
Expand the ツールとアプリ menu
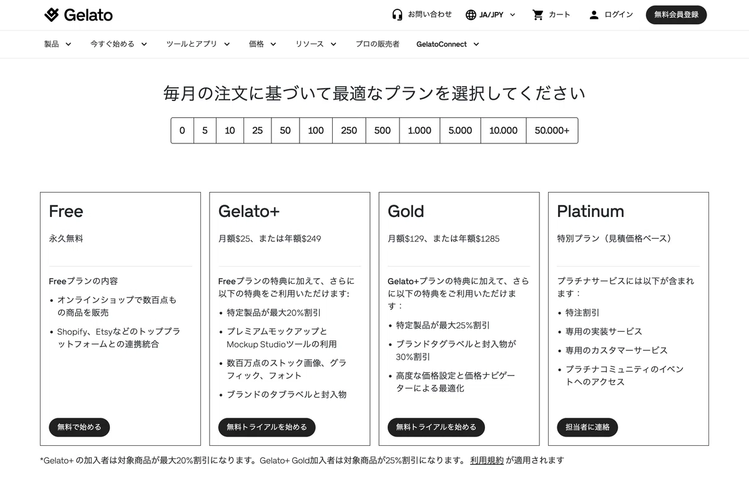pyautogui.click(x=198, y=44)
